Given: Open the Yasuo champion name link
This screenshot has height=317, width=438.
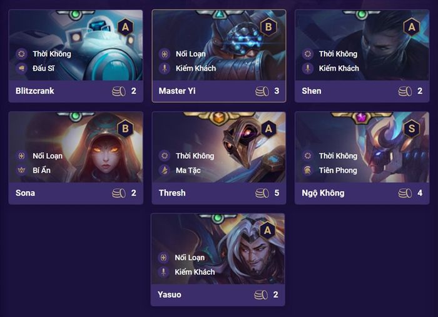Looking at the screenshot, I should click(170, 294).
